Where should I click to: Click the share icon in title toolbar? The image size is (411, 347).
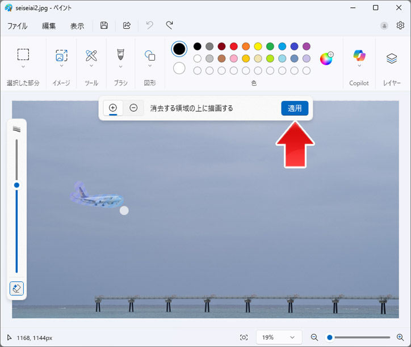[x=127, y=26]
